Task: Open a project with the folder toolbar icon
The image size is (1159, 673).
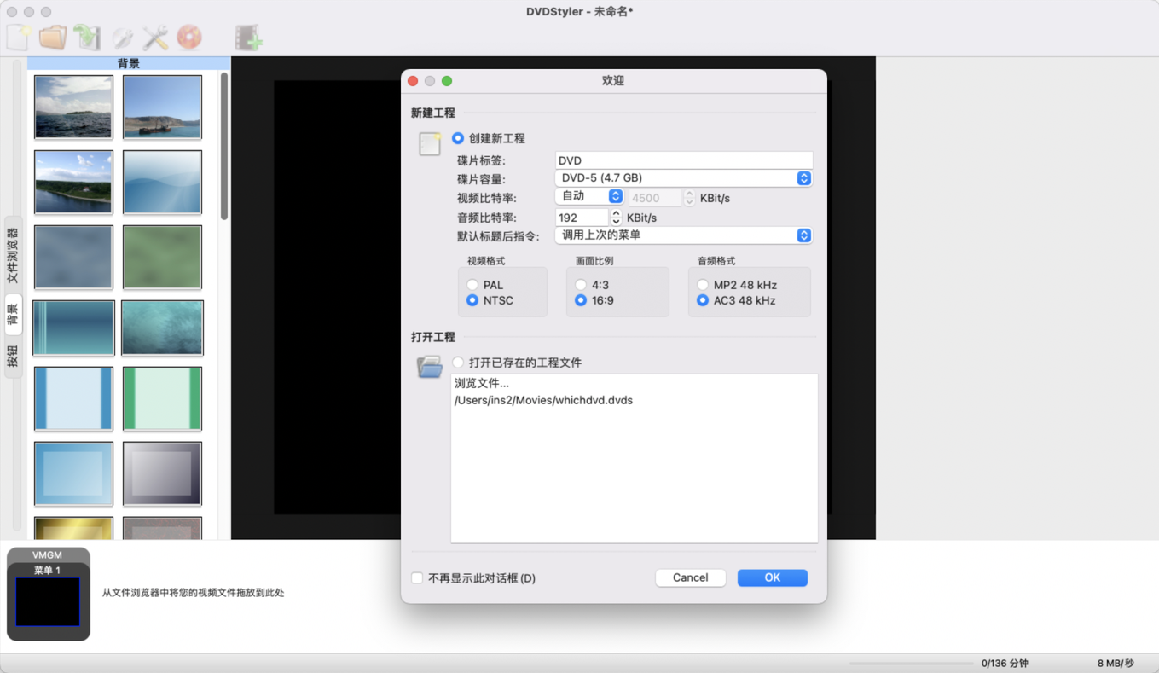Action: tap(53, 38)
